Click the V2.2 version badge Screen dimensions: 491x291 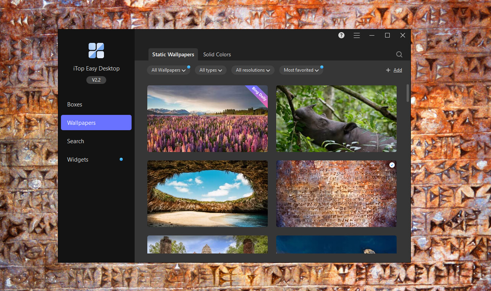coord(96,80)
